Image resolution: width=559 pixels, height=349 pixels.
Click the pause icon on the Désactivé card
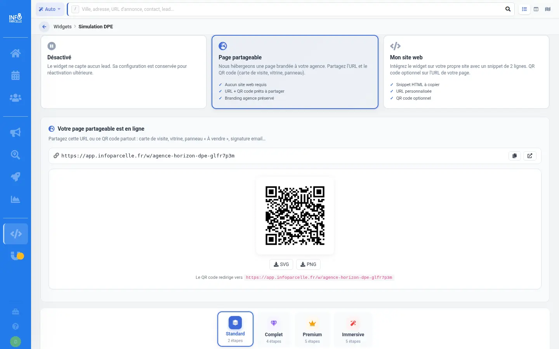(x=52, y=46)
